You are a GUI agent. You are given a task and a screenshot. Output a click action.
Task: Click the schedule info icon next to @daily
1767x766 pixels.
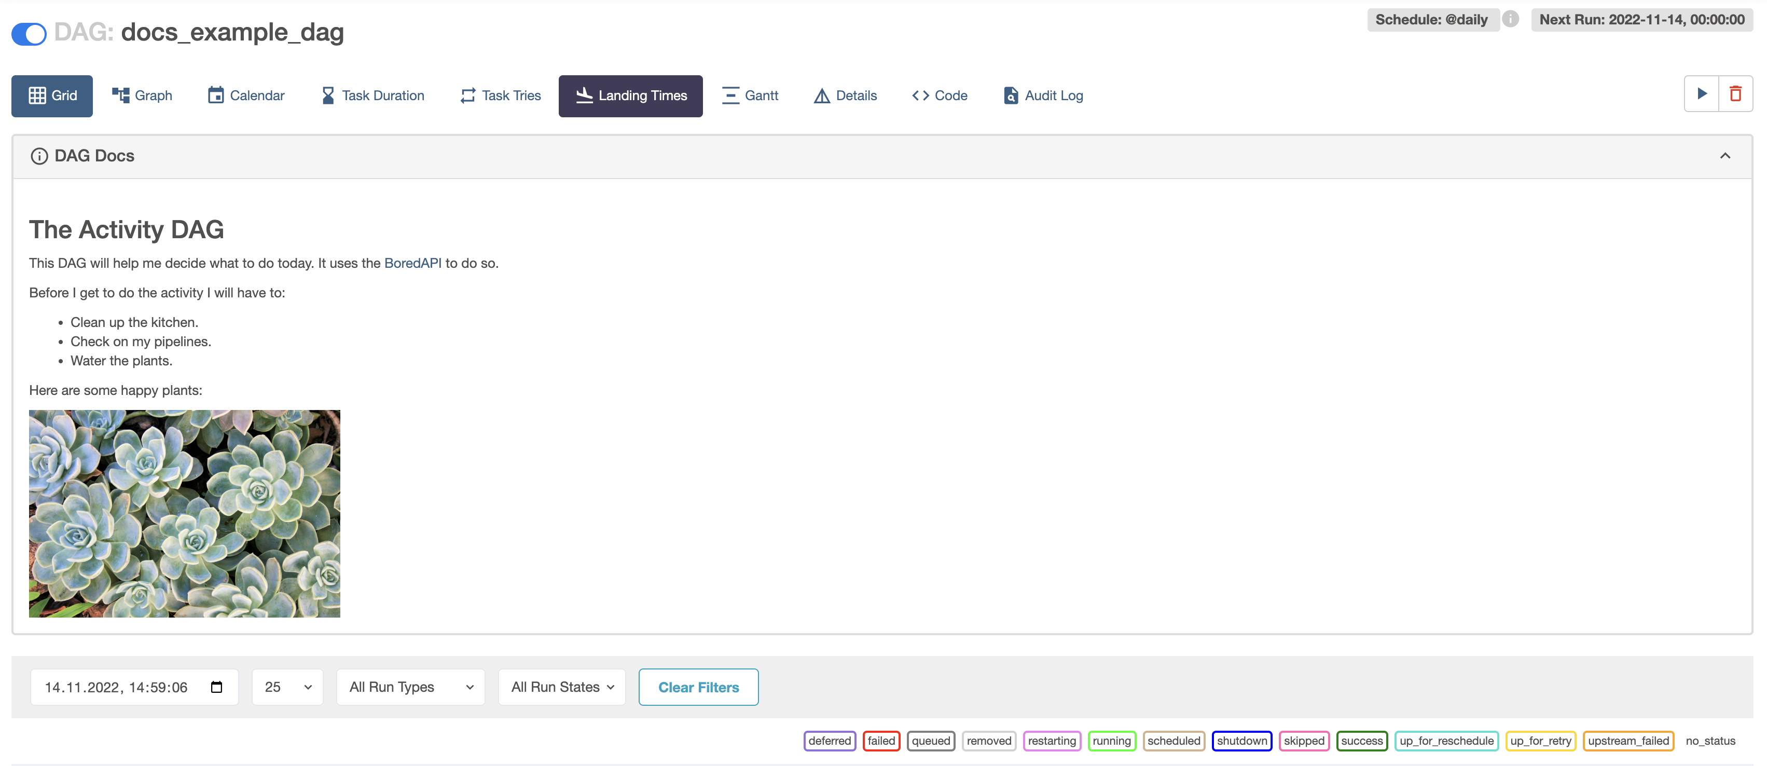click(1511, 19)
